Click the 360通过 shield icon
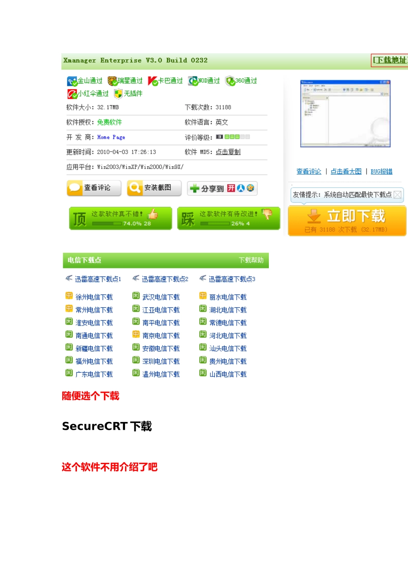 pyautogui.click(x=230, y=81)
